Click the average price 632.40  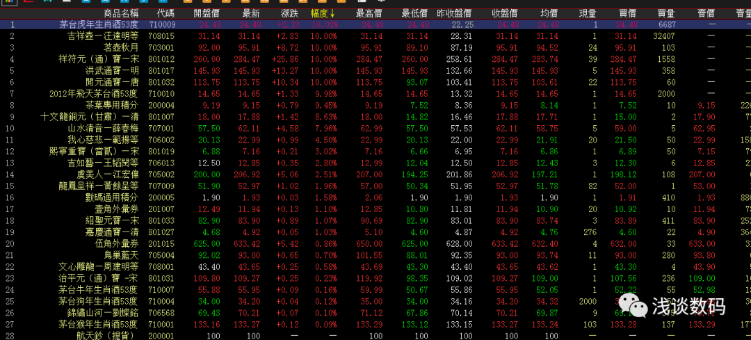click(546, 243)
